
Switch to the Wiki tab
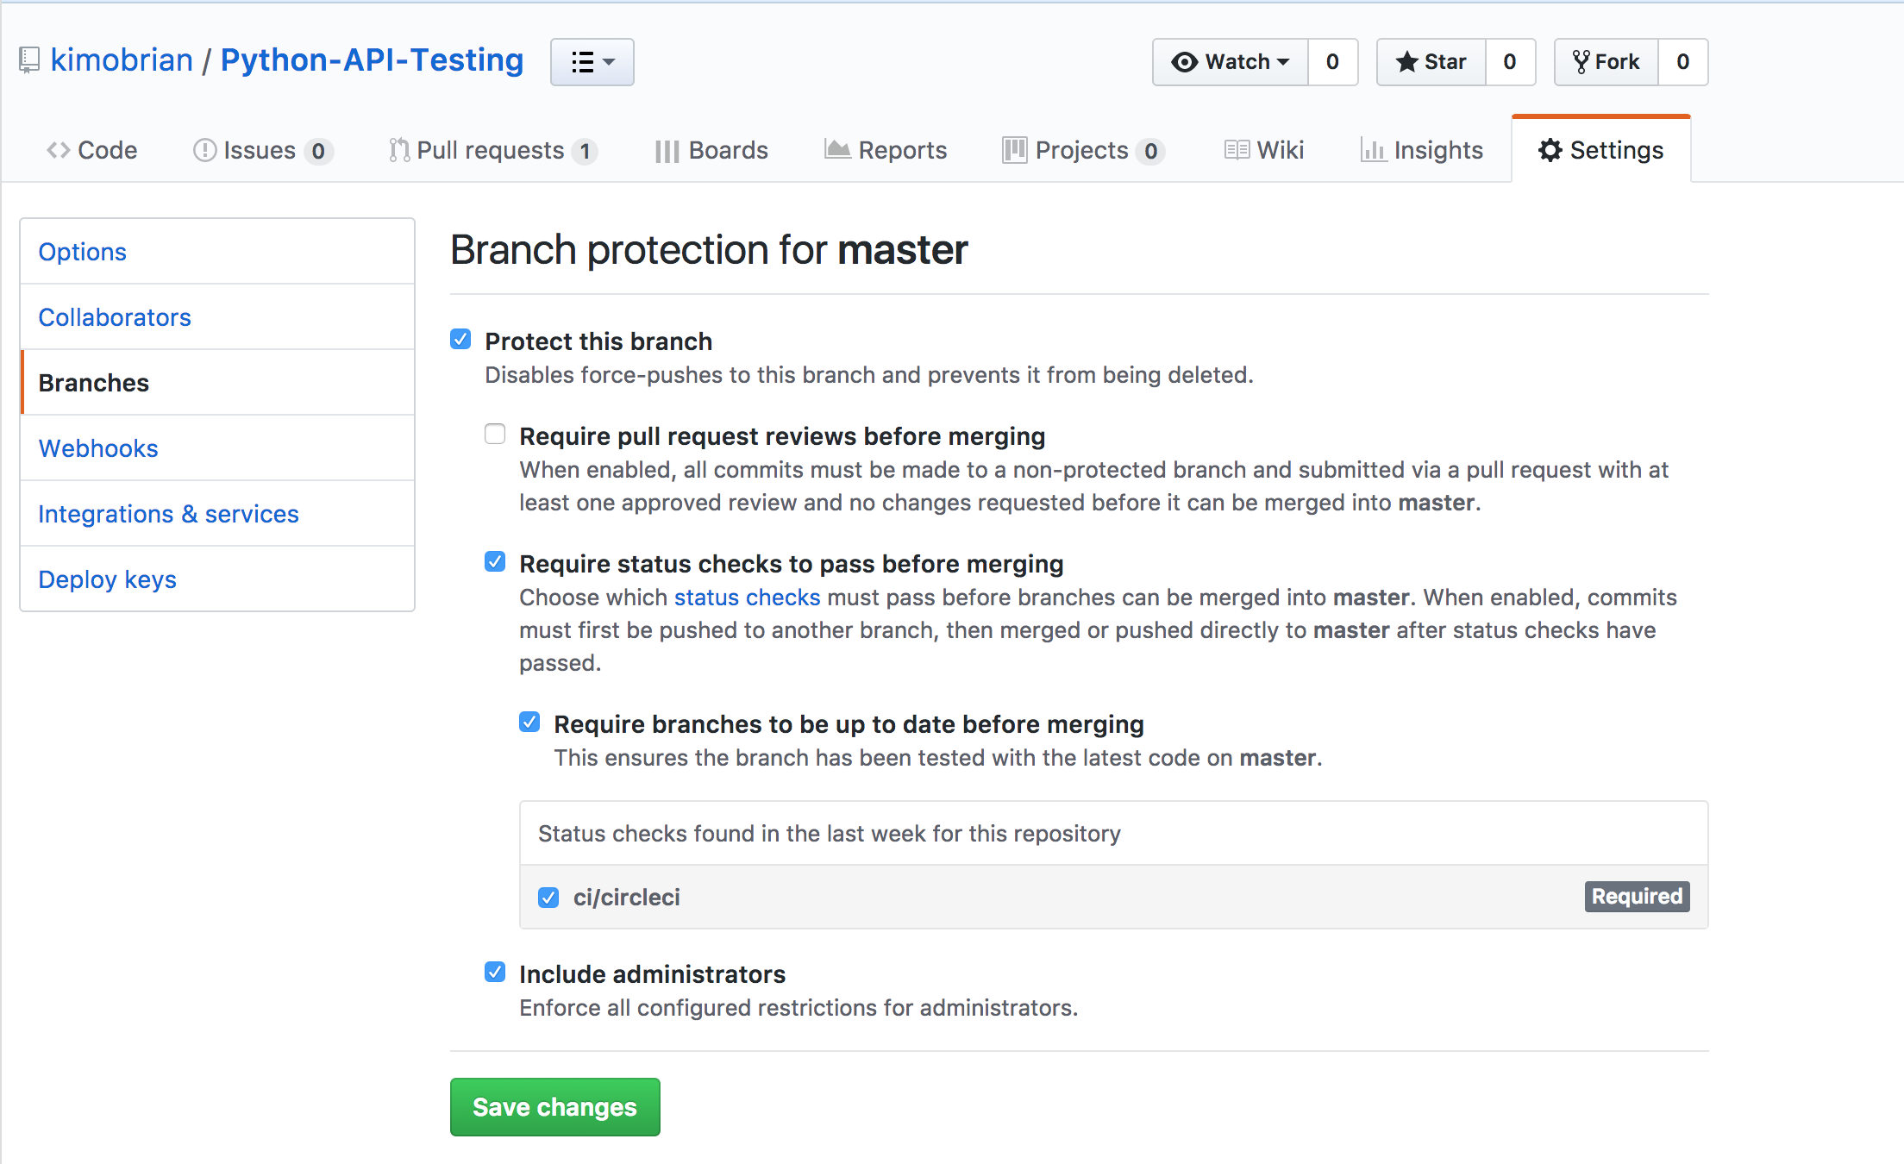click(x=1264, y=149)
